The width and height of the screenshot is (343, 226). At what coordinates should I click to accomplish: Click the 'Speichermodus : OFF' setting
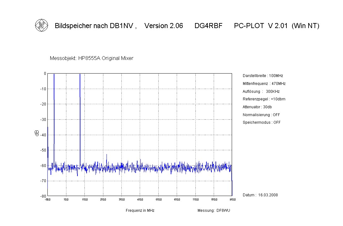click(x=261, y=122)
